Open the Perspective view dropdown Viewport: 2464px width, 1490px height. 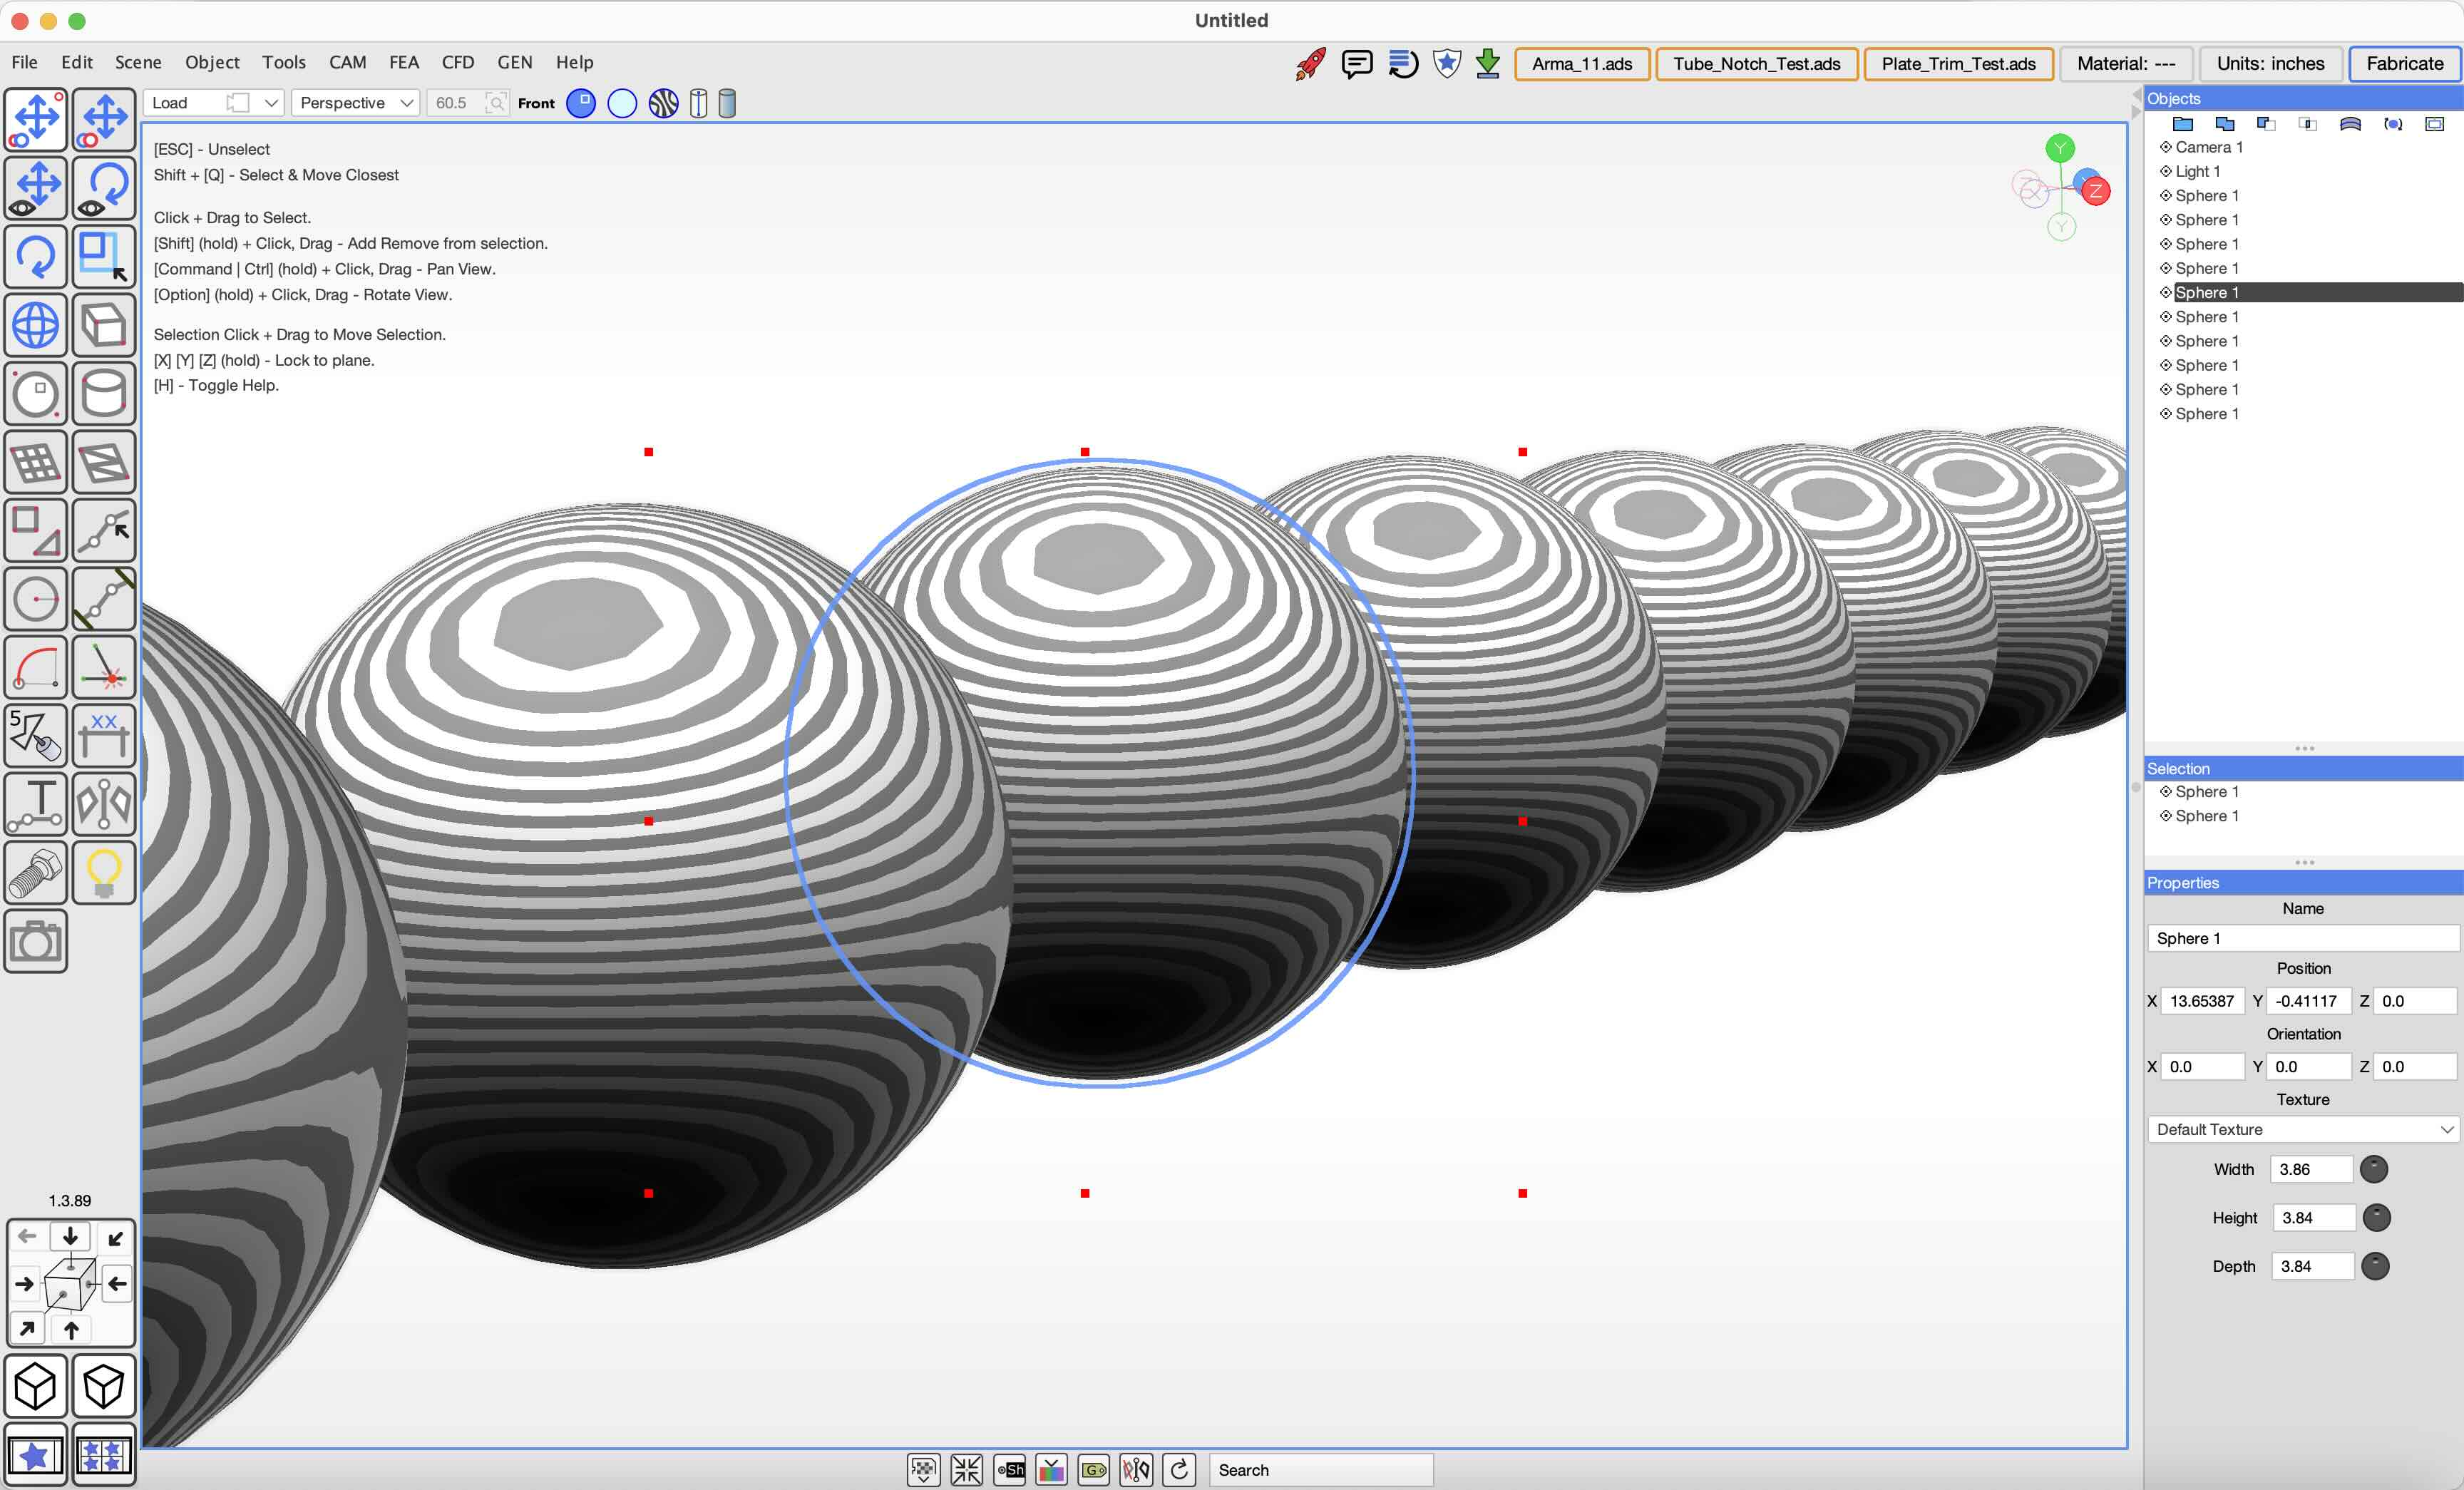click(355, 103)
